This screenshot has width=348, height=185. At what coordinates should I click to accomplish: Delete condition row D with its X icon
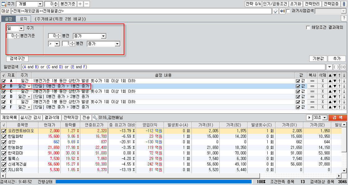pyautogui.click(x=322, y=97)
